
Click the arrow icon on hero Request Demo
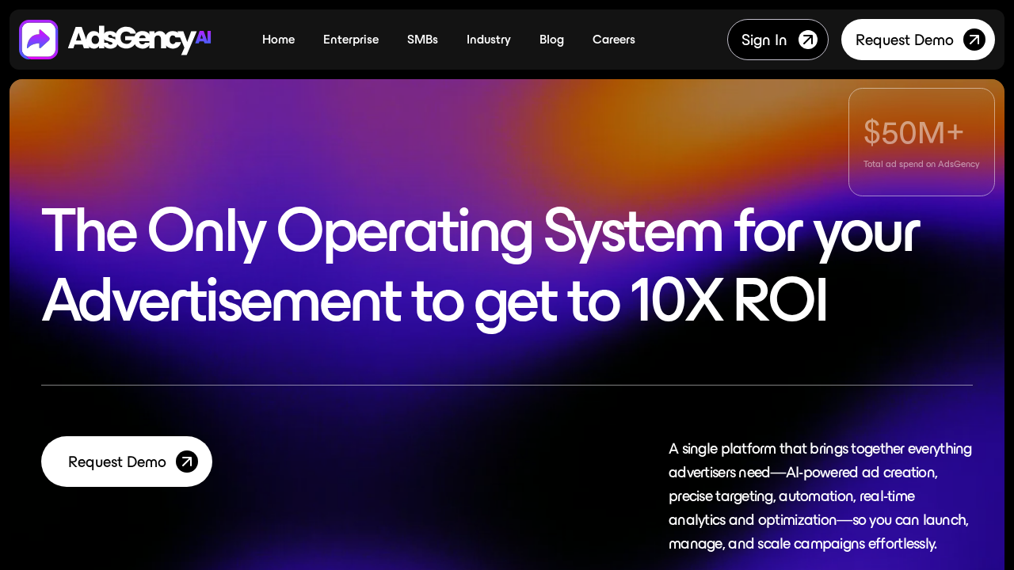click(186, 461)
